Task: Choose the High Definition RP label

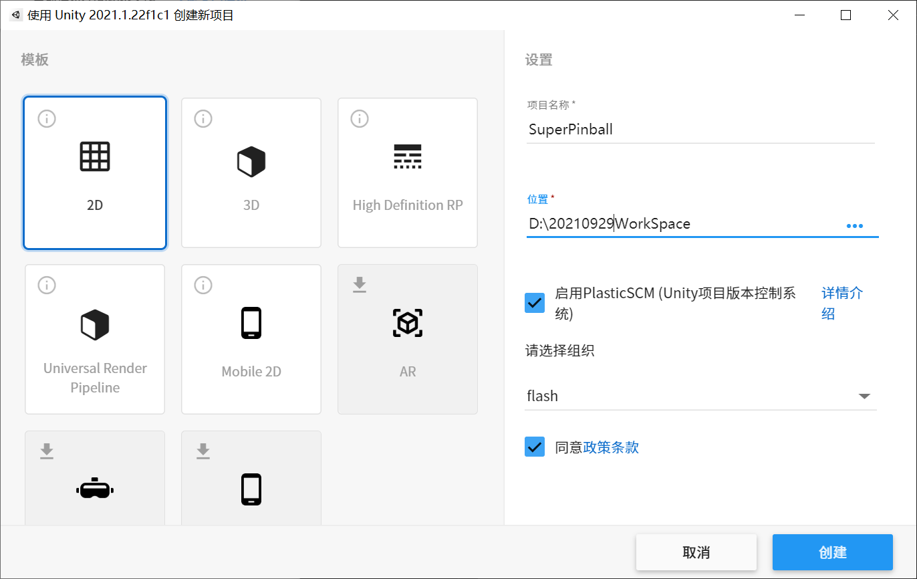Action: pos(408,205)
